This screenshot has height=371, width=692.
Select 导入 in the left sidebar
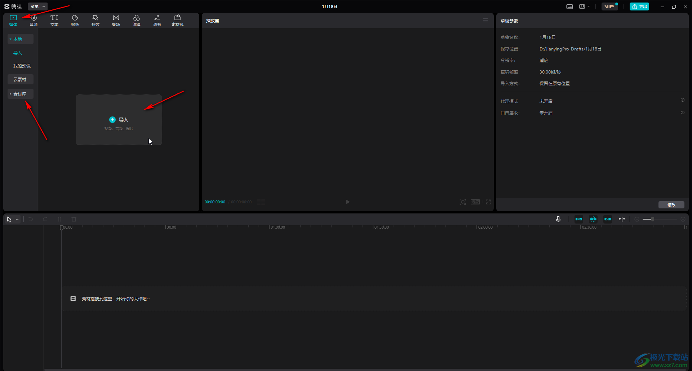pyautogui.click(x=18, y=53)
